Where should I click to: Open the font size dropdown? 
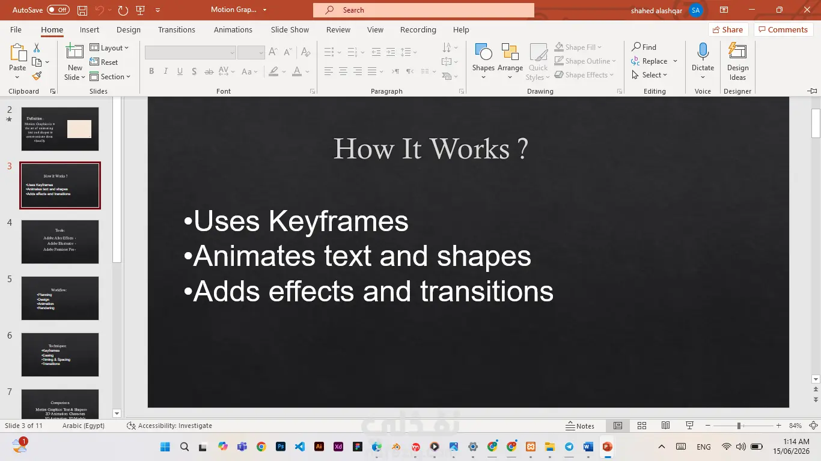pyautogui.click(x=261, y=53)
